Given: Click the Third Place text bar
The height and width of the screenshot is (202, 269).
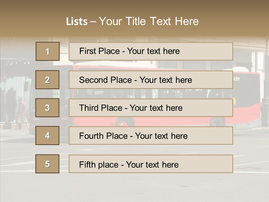Looking at the screenshot, I should [151, 108].
